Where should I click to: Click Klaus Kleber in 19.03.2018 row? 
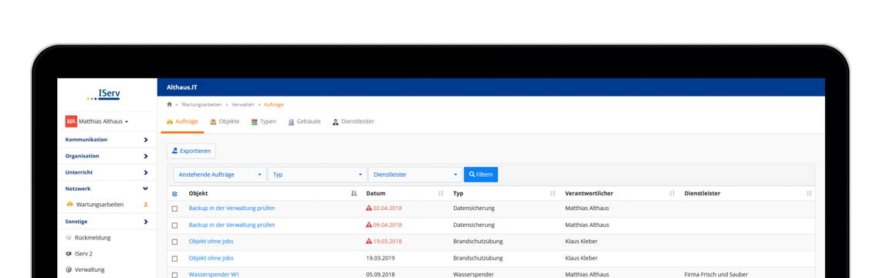(x=581, y=242)
